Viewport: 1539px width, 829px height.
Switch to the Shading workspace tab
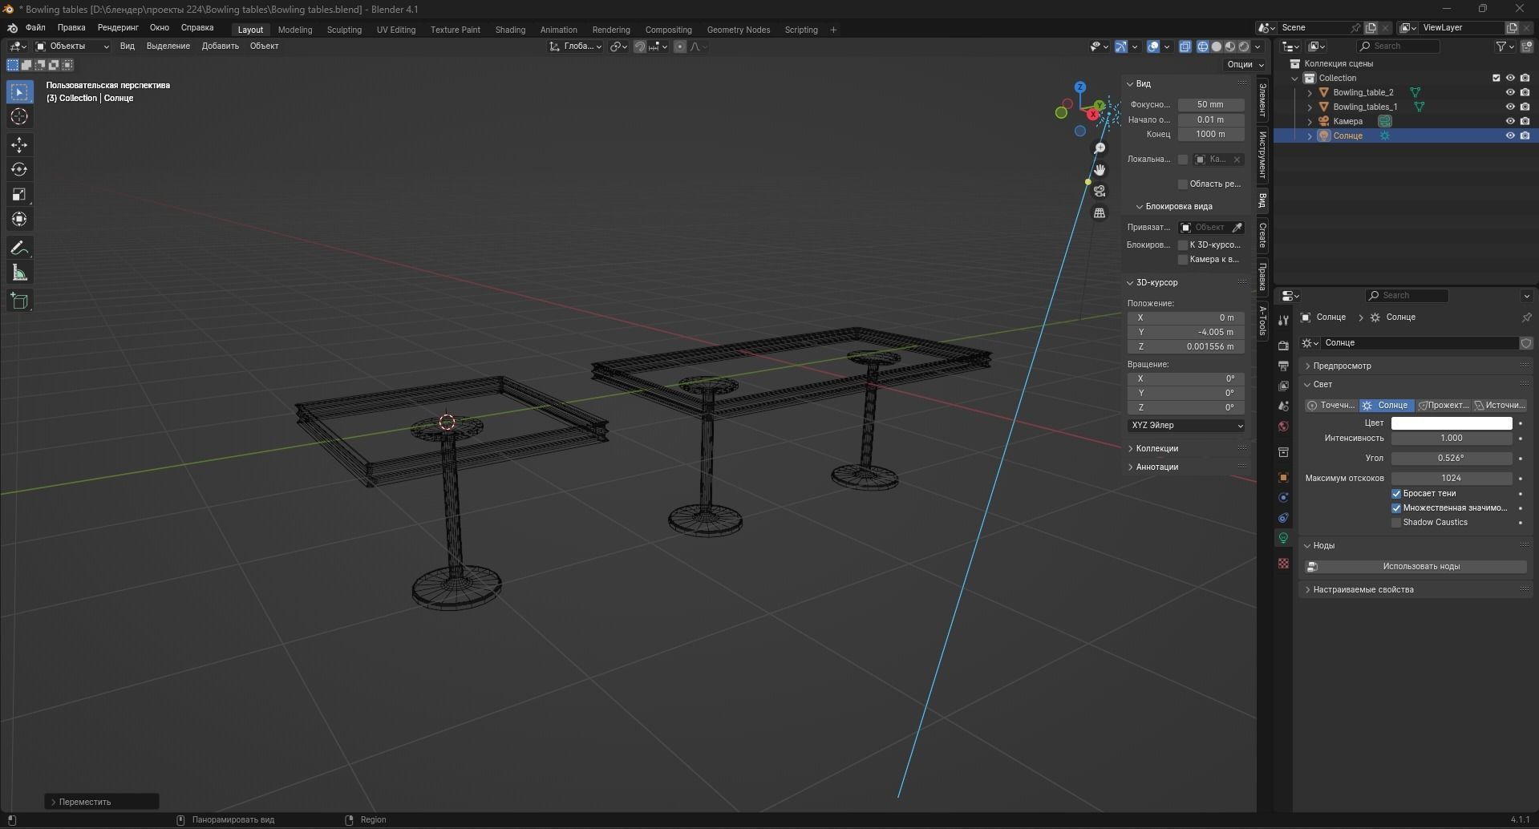coord(510,30)
